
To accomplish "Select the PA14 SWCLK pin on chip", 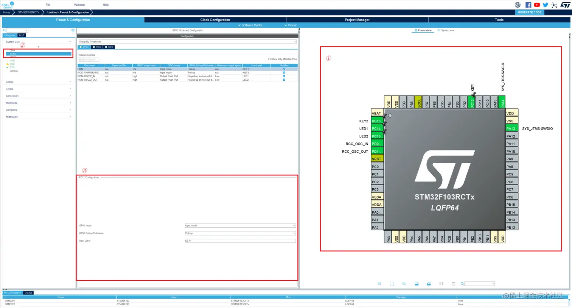I will click(x=502, y=102).
